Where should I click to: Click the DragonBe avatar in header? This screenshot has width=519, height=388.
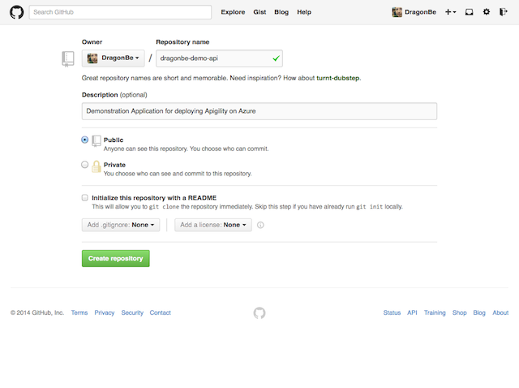click(x=397, y=12)
